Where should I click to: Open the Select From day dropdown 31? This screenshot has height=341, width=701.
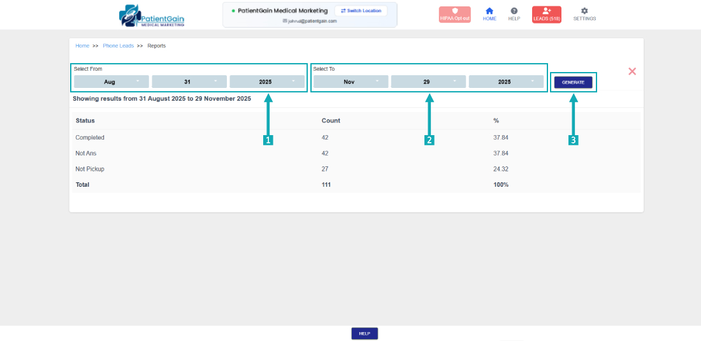189,82
